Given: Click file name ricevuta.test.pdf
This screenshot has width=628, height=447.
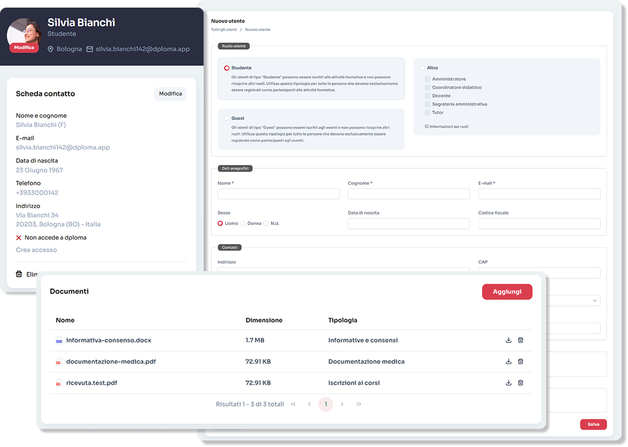Looking at the screenshot, I should pyautogui.click(x=92, y=383).
